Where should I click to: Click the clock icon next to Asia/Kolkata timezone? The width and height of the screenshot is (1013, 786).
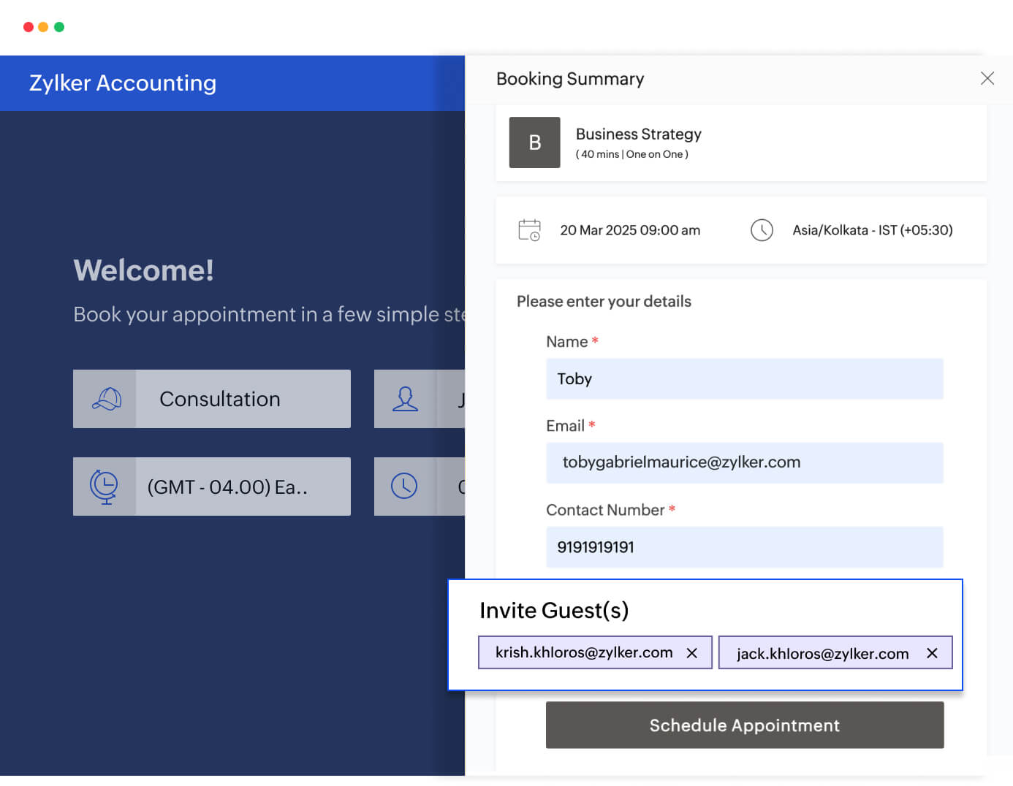762,230
